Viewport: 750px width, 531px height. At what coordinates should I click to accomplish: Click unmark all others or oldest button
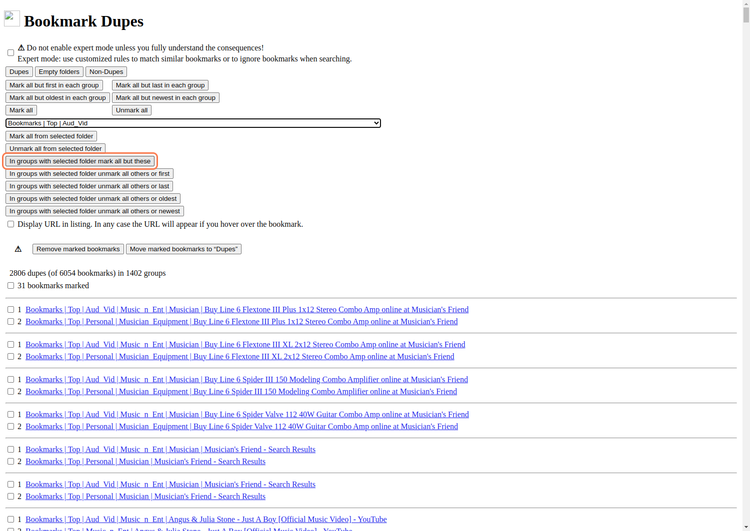pyautogui.click(x=93, y=199)
